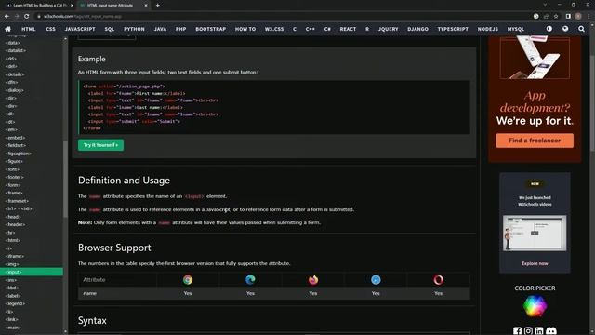Click the share page icon in address bar
The width and height of the screenshot is (595, 335).
546,17
